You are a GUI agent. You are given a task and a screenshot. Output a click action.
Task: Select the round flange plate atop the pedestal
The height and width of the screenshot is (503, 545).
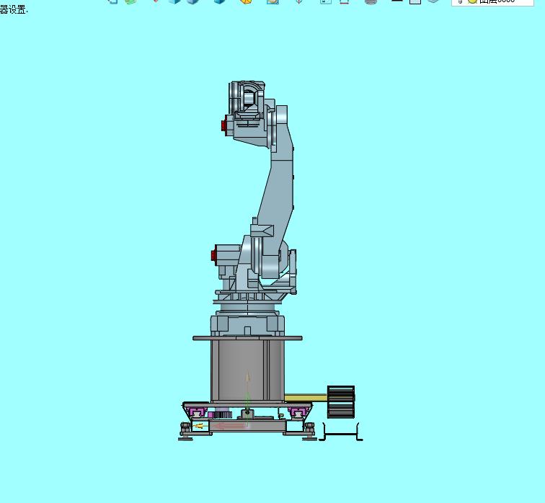tap(247, 338)
